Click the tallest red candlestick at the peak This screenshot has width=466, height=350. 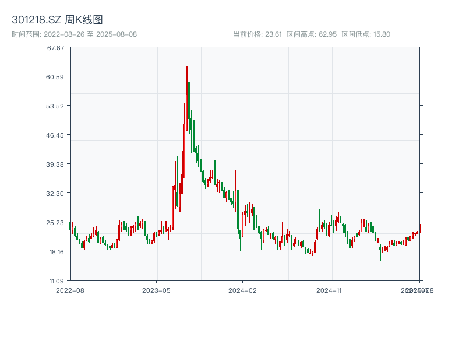tap(187, 98)
